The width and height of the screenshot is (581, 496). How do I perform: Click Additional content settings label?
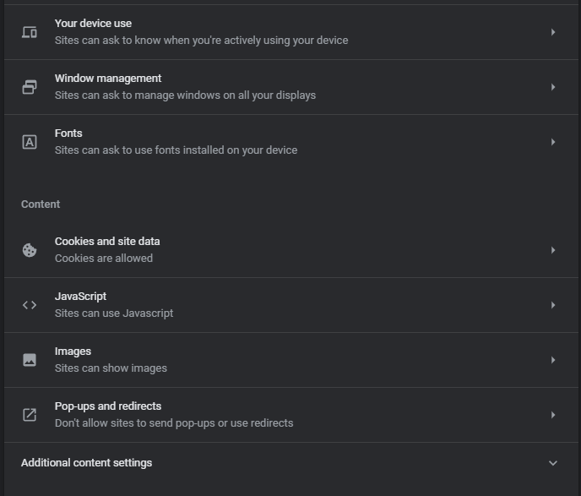[x=86, y=463]
